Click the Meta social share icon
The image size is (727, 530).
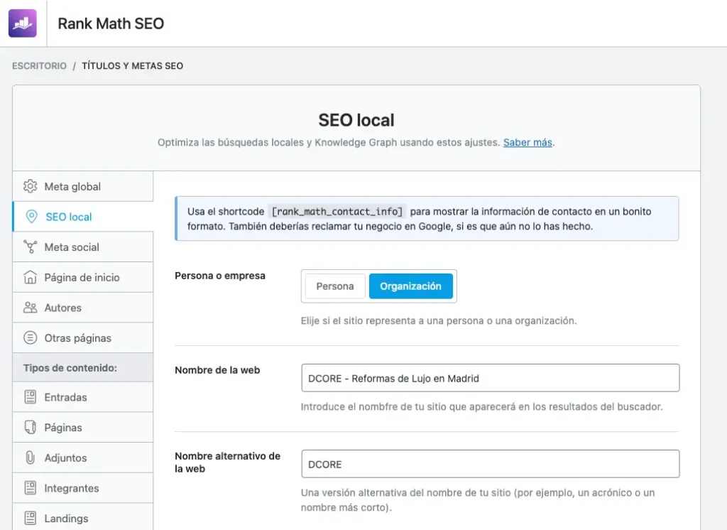point(30,247)
